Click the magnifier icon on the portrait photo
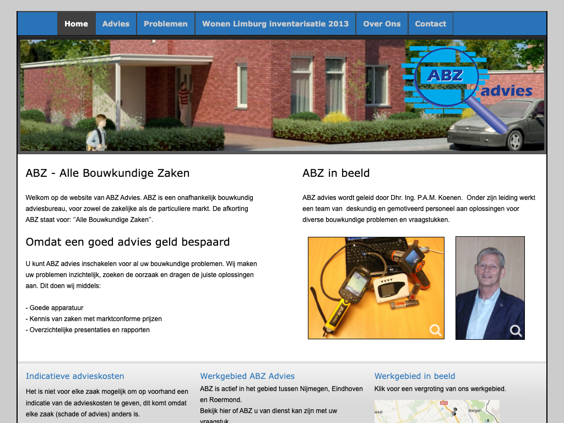 [516, 330]
